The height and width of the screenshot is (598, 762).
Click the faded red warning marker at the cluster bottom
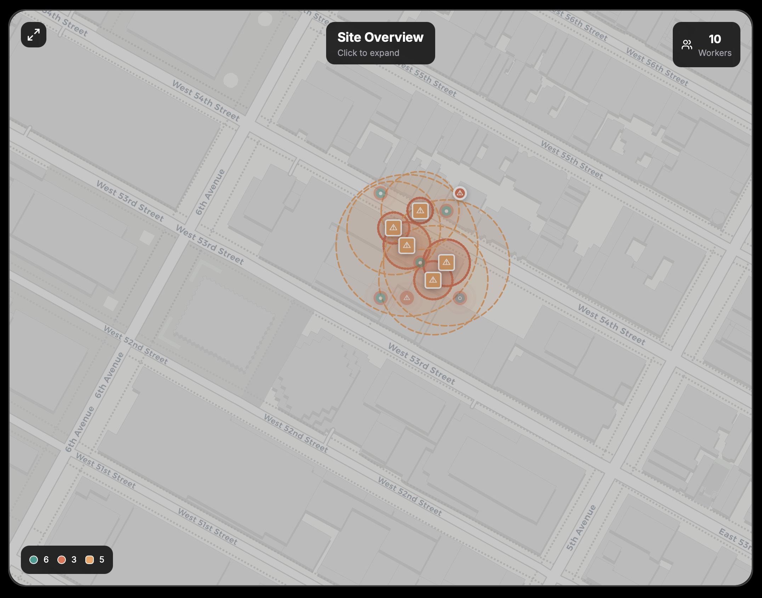coord(406,298)
